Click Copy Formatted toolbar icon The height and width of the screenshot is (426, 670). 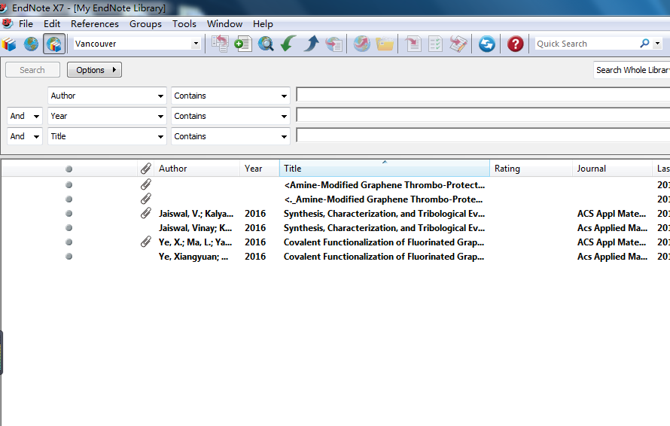point(220,44)
